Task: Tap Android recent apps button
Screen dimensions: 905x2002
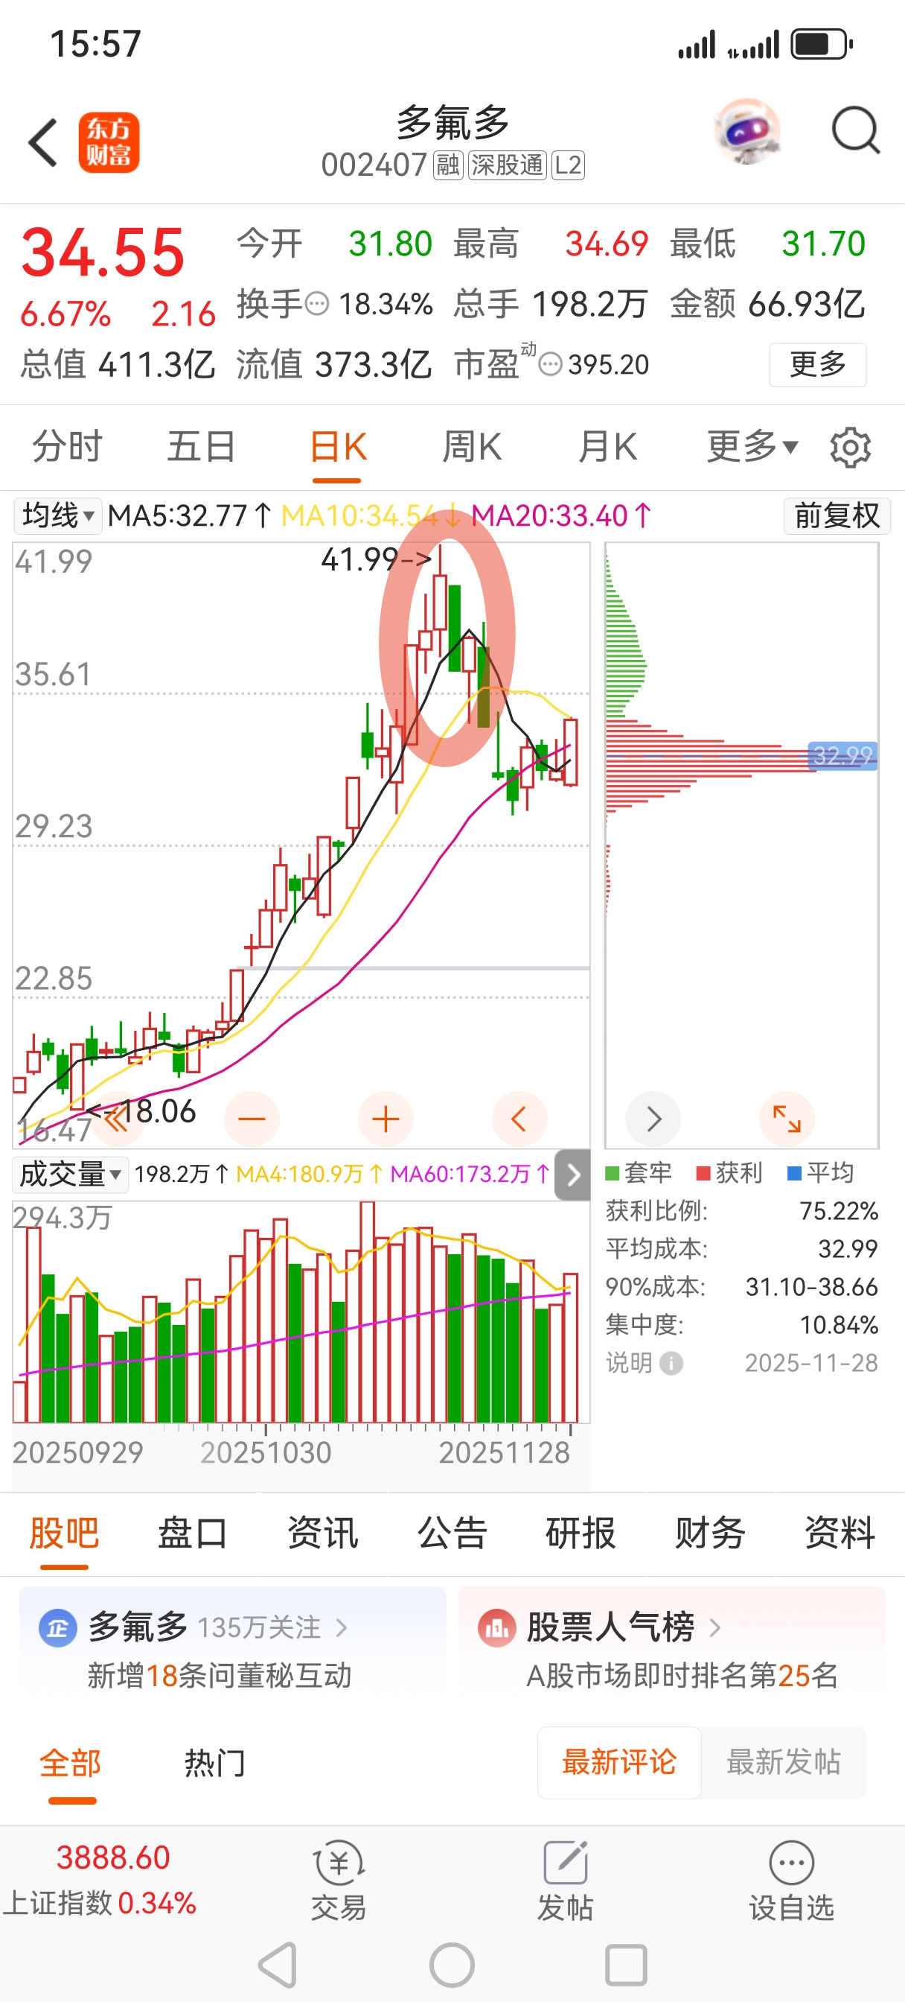Action: coord(626,1965)
